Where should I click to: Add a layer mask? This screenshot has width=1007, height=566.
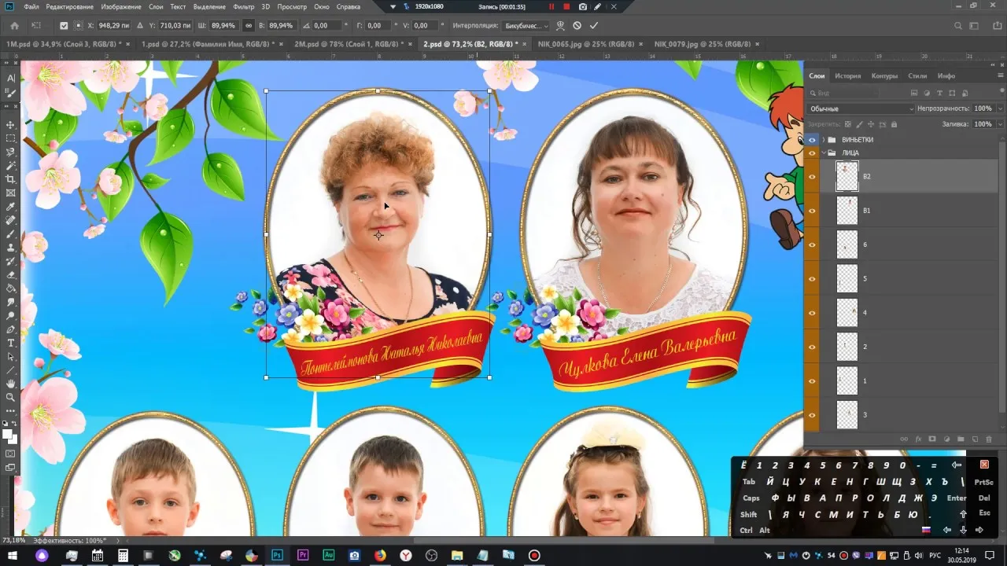click(931, 439)
